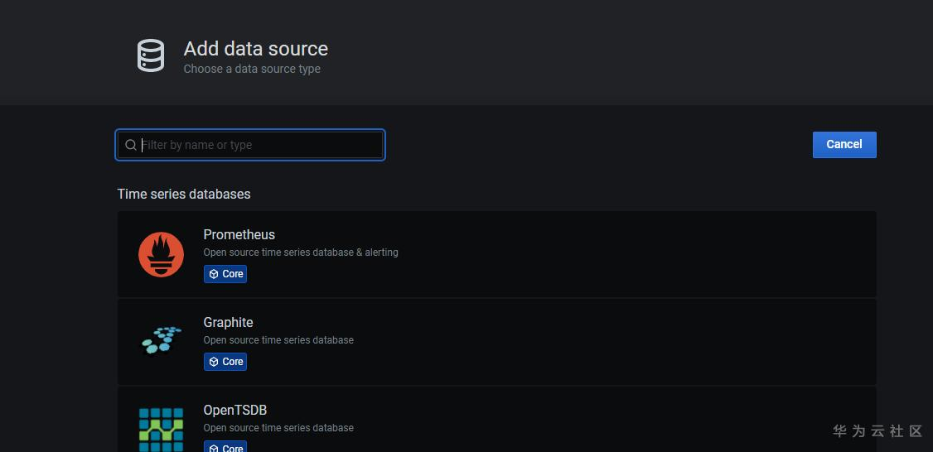Choose the Graphite data source title
Screen dimensions: 933x452
(228, 322)
